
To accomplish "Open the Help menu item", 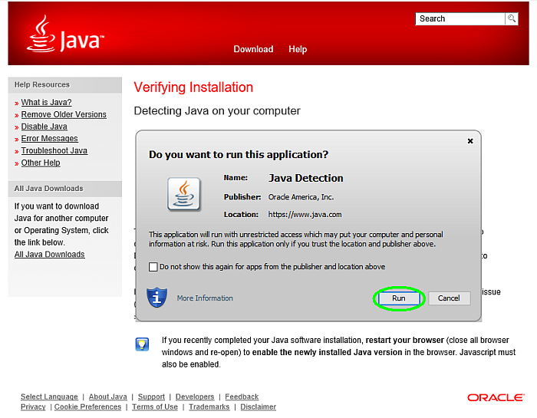I will pos(298,49).
